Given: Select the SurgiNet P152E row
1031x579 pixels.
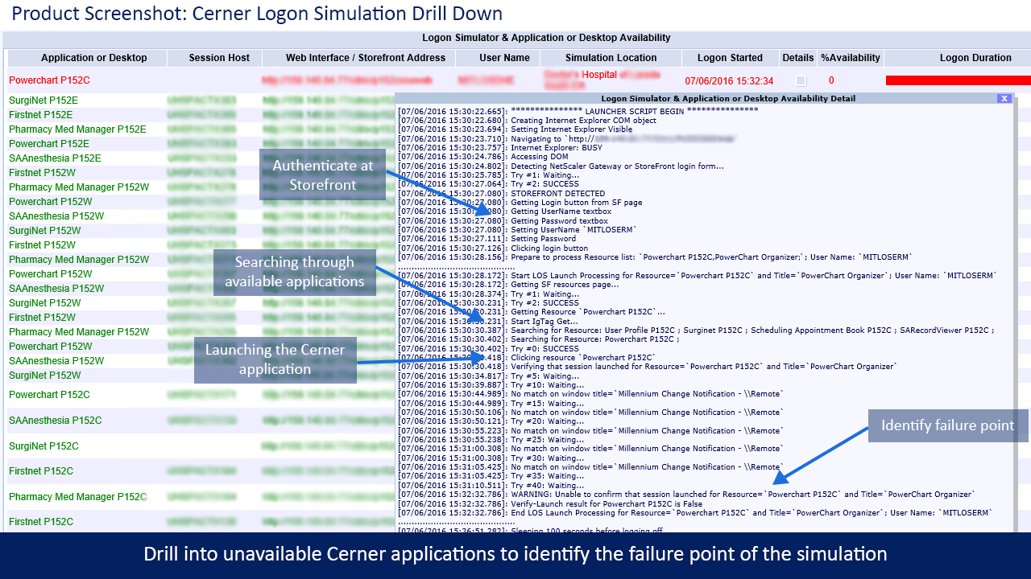Looking at the screenshot, I should (x=43, y=101).
